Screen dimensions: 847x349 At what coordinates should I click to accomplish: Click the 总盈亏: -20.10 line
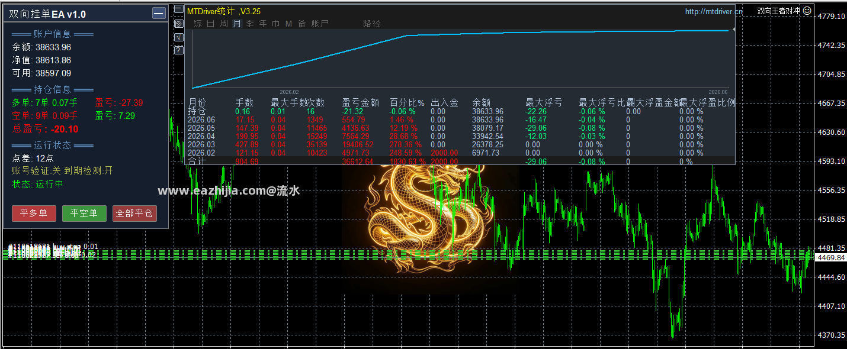click(45, 129)
